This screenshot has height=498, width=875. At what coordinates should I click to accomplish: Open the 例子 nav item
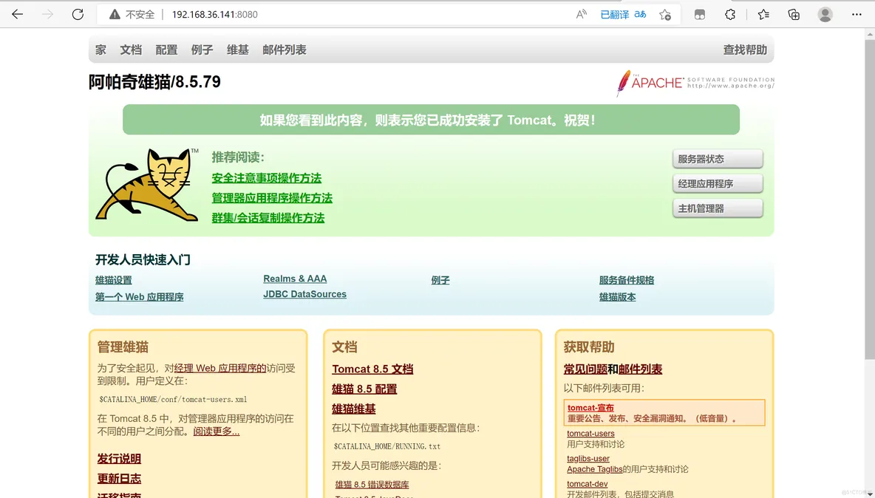click(x=202, y=50)
